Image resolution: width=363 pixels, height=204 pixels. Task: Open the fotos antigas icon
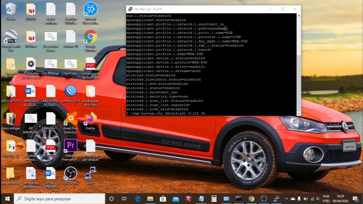11,121
